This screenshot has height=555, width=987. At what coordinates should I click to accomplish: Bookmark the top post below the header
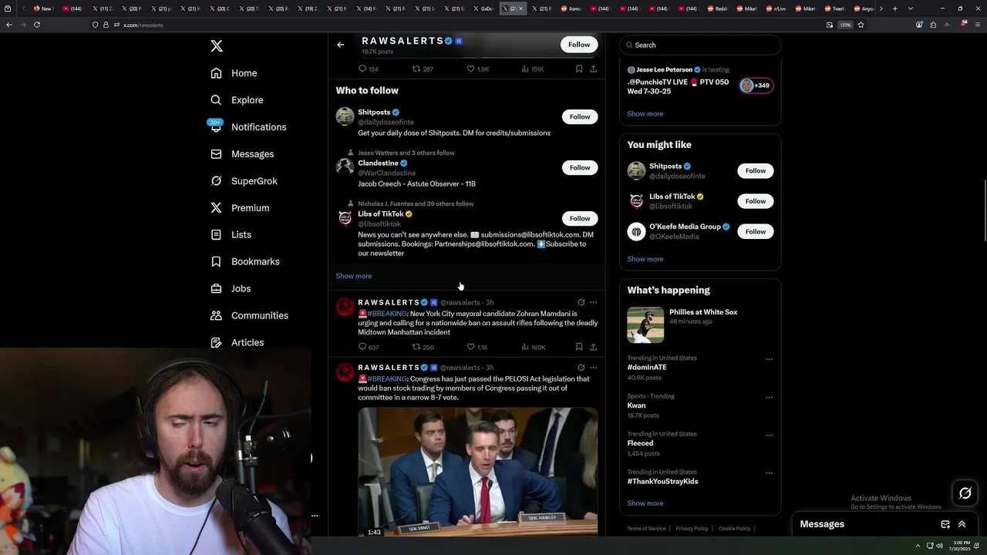pyautogui.click(x=579, y=69)
